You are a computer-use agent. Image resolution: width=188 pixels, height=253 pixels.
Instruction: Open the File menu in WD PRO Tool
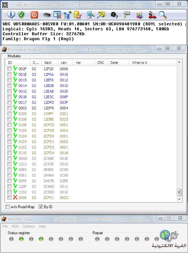coord(5,226)
